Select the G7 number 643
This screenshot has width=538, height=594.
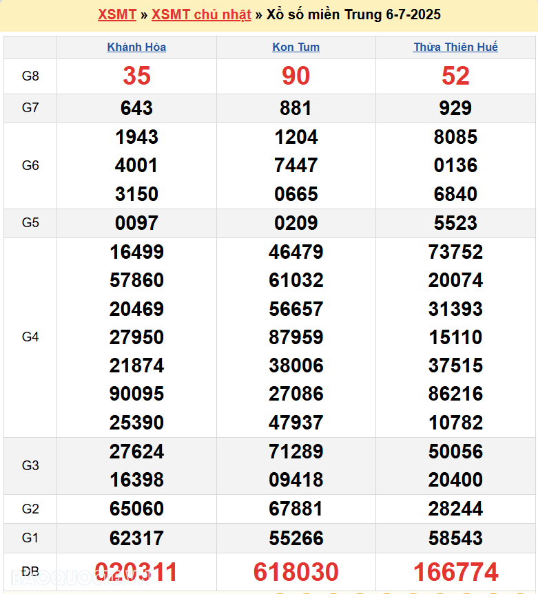[136, 108]
